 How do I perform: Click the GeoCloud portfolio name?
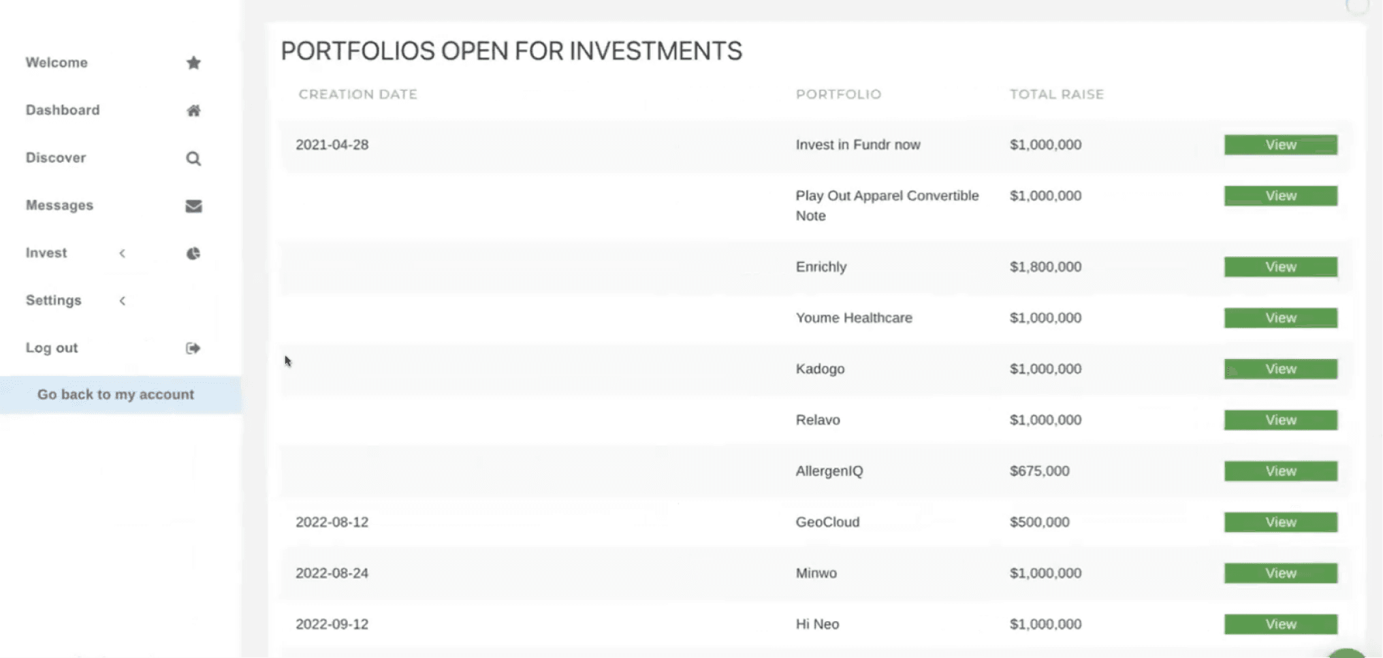pos(827,522)
